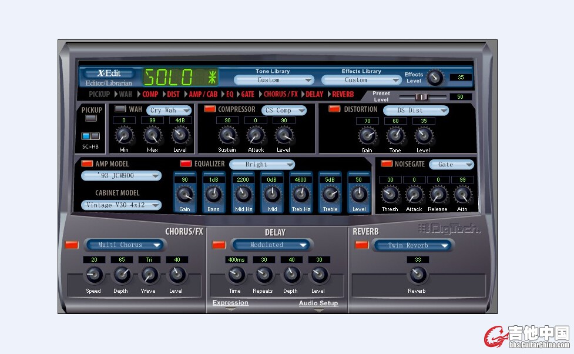
Task: Click the Wah Max knob
Action: click(152, 136)
